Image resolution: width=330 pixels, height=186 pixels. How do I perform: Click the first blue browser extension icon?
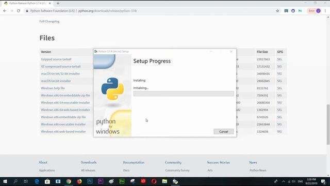point(286,11)
